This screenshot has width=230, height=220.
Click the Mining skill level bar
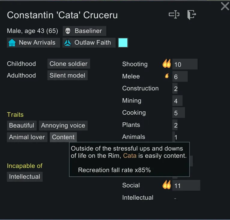pyautogui.click(x=177, y=101)
